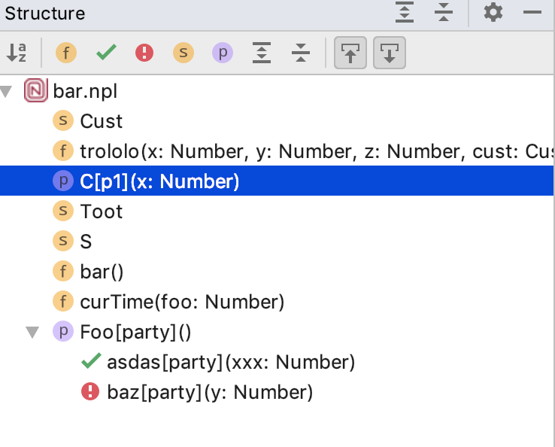Click the orange 's' struct filter icon
Image resolution: width=555 pixels, height=447 pixels.
(183, 53)
